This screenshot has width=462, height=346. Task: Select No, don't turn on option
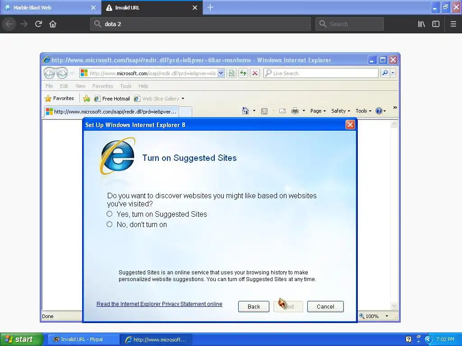tap(109, 224)
